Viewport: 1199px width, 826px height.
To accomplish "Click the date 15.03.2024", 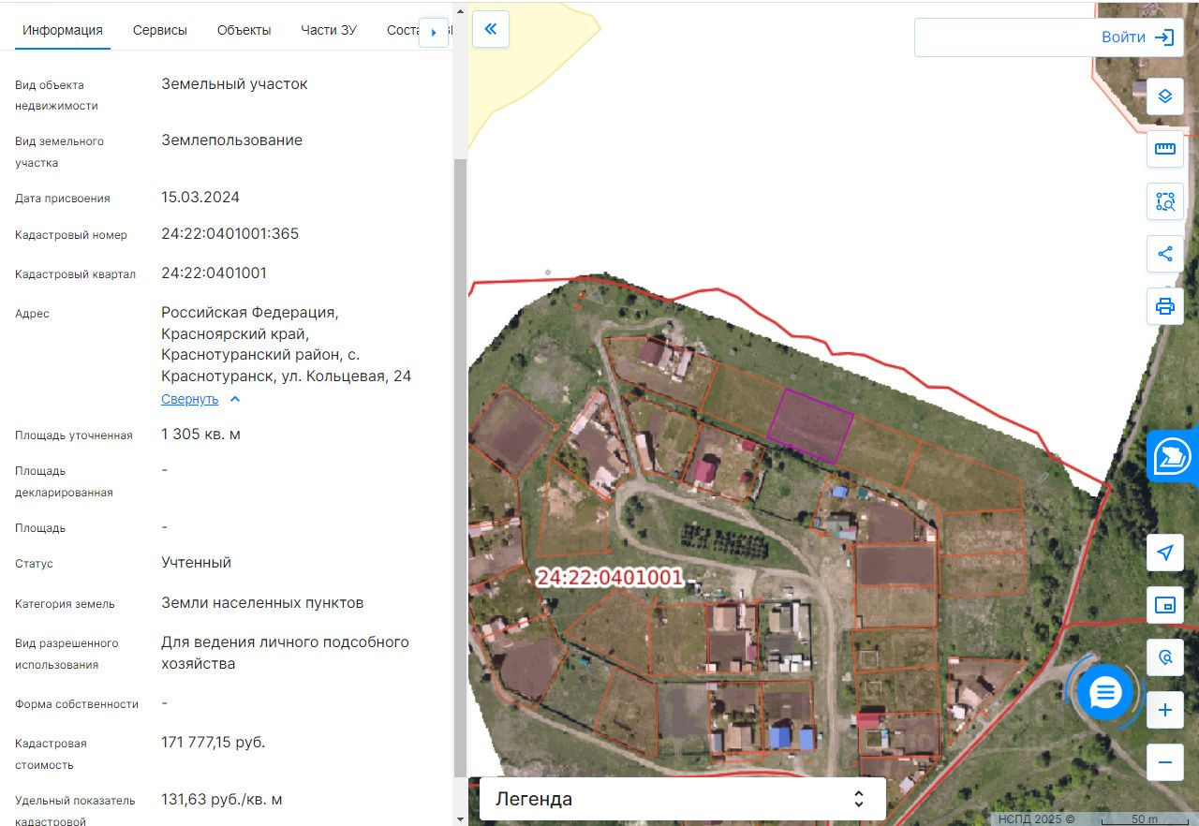I will (200, 198).
